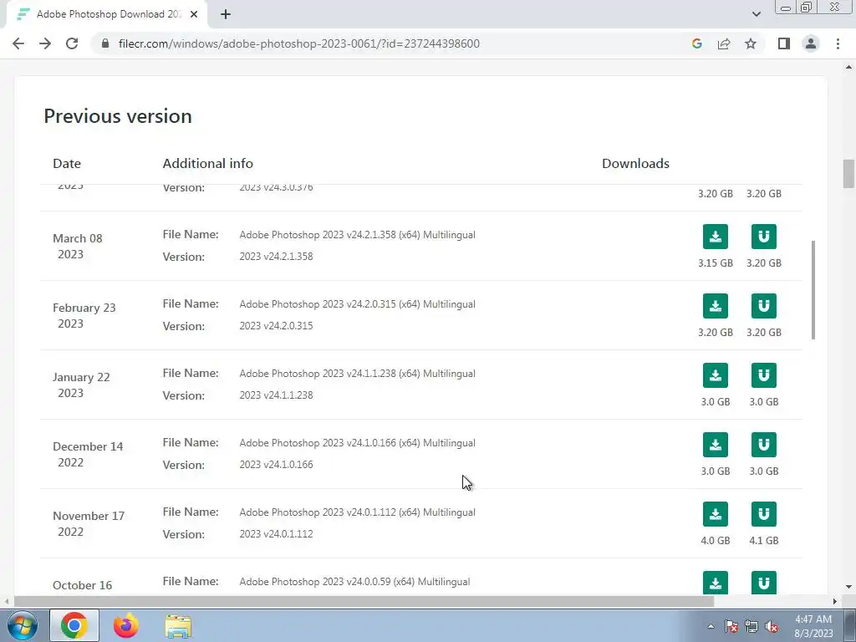Image resolution: width=856 pixels, height=642 pixels.
Task: Click the scroll-down arrow of the page scrollbar
Action: pos(849,587)
